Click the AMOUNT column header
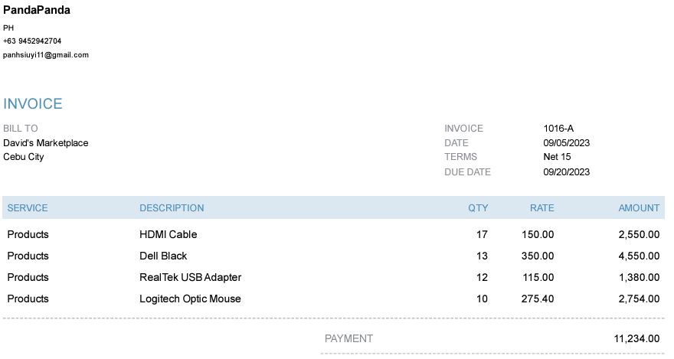 click(639, 208)
